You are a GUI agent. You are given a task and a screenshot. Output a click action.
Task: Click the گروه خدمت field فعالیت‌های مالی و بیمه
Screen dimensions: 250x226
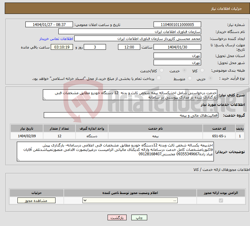pyautogui.click(x=131, y=115)
